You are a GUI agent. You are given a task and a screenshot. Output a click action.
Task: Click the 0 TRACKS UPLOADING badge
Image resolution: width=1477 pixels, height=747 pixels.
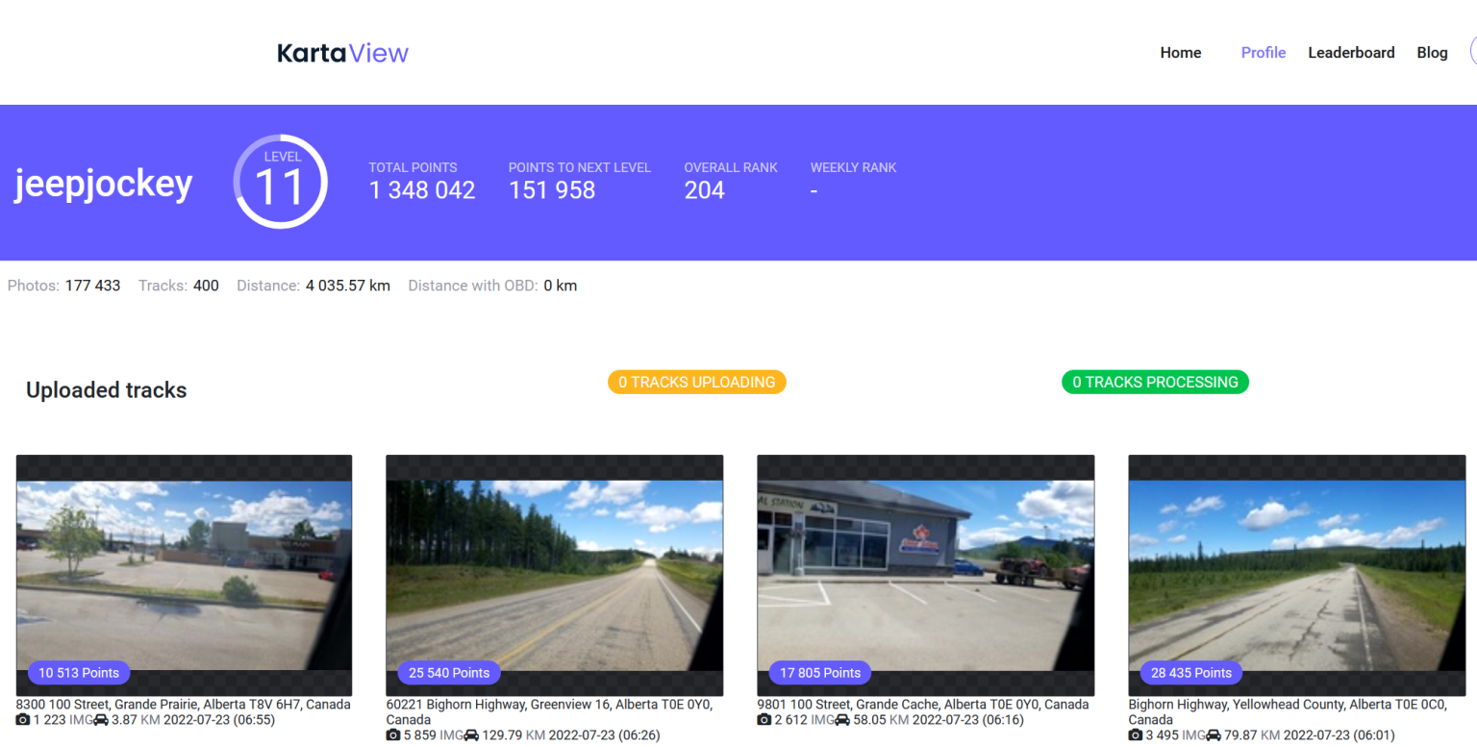696,382
